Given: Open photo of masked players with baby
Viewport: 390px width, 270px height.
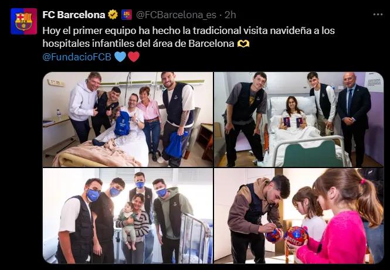Looking at the screenshot, I should 128,216.
